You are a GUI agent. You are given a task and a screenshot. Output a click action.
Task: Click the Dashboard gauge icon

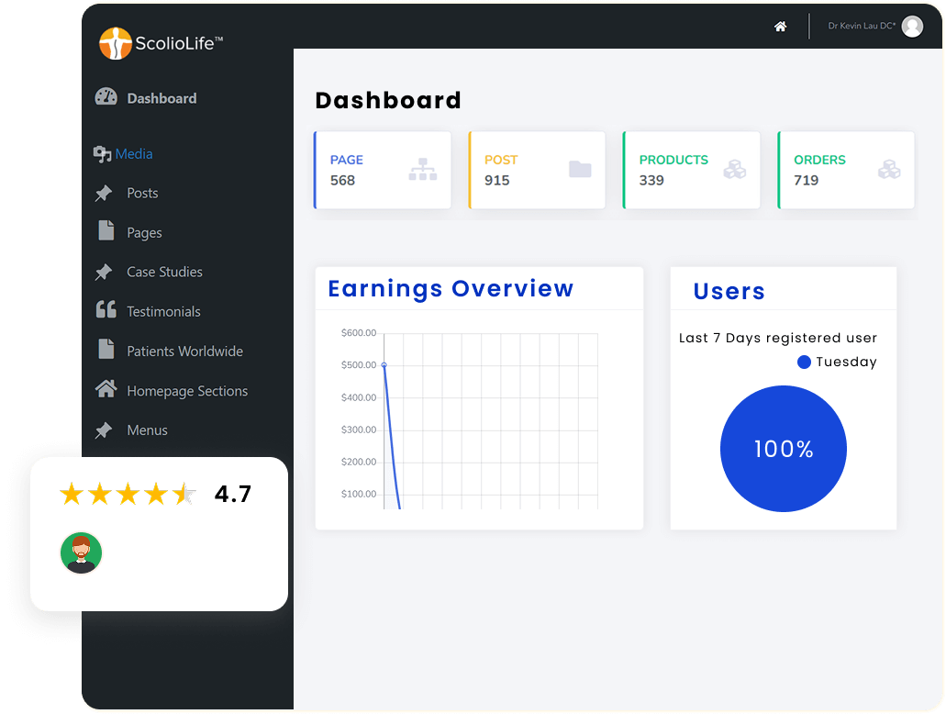pos(106,97)
